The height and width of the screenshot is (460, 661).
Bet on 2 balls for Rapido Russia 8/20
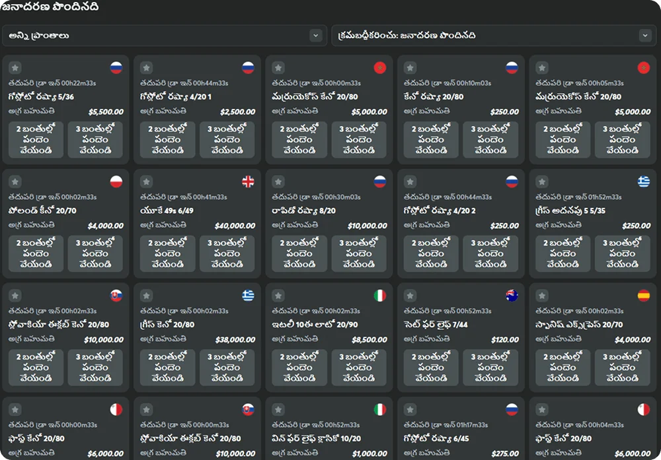pos(299,254)
